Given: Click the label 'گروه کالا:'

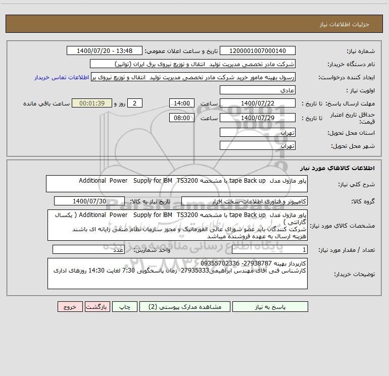Looking at the screenshot, I should click(363, 201).
